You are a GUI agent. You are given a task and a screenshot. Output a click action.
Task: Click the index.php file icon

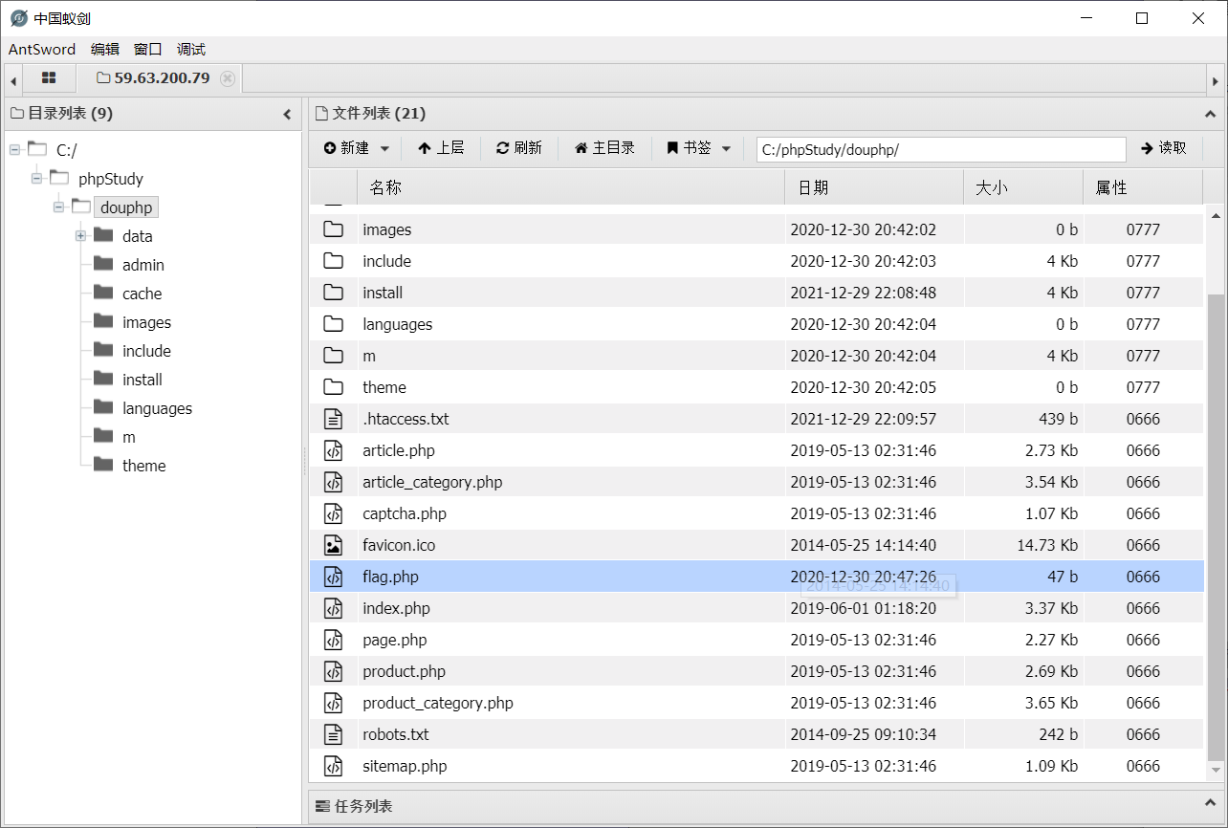pyautogui.click(x=333, y=608)
